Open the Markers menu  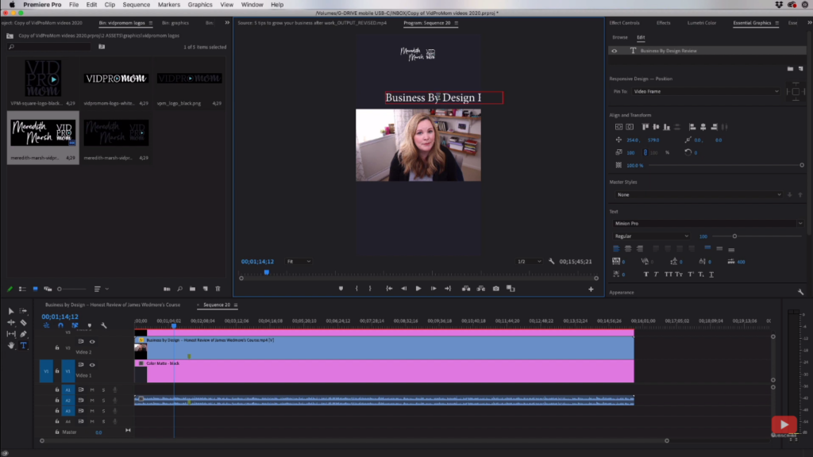coord(169,5)
